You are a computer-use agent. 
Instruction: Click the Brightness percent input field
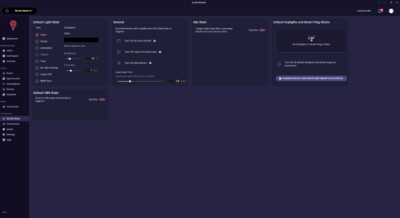click(92, 58)
